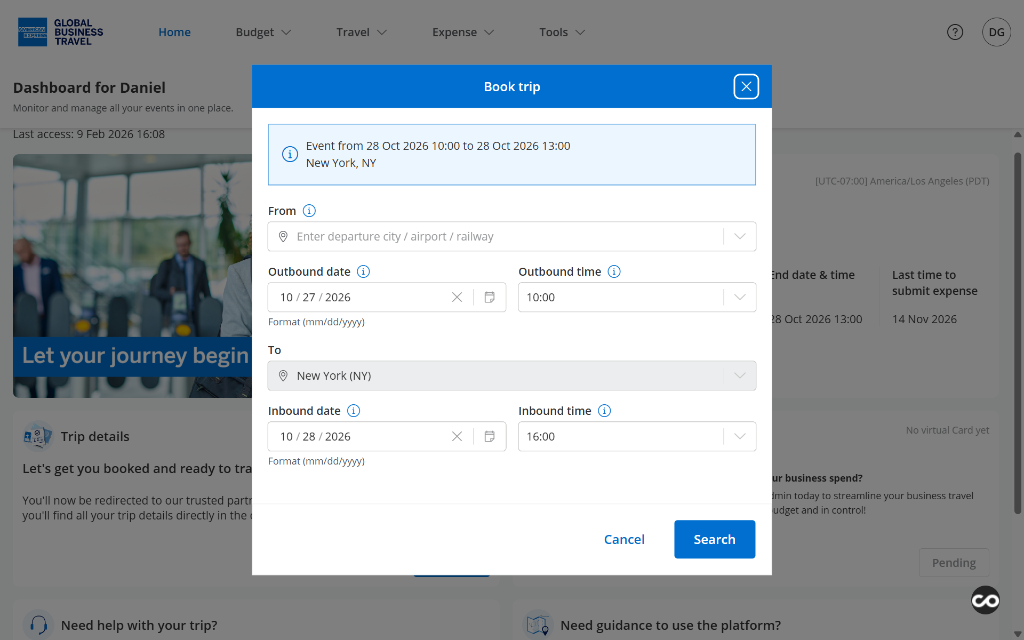
Task: Show info for Inbound time
Action: click(604, 411)
